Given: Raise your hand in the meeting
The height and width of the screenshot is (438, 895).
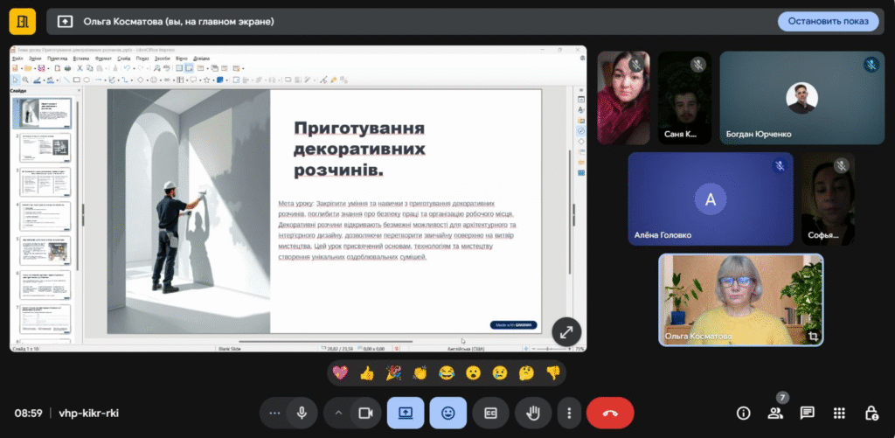Looking at the screenshot, I should point(532,413).
